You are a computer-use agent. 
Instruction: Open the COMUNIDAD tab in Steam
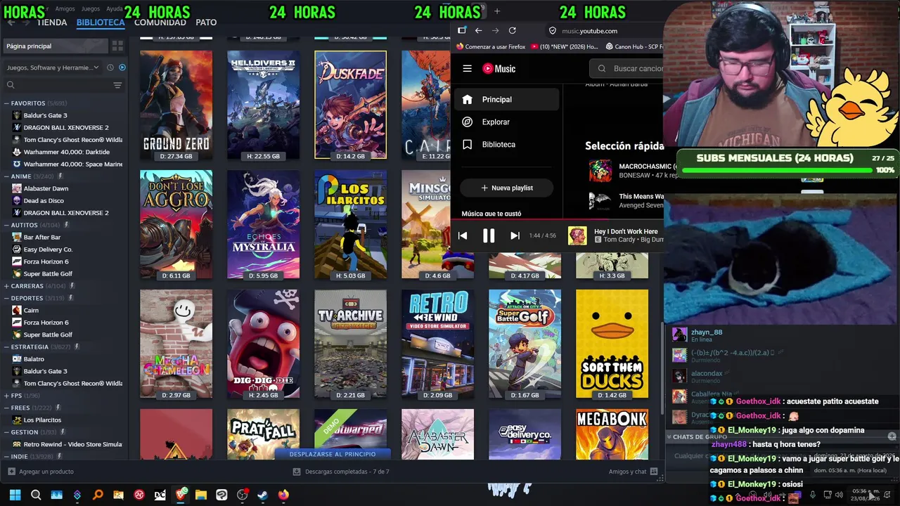pos(160,22)
